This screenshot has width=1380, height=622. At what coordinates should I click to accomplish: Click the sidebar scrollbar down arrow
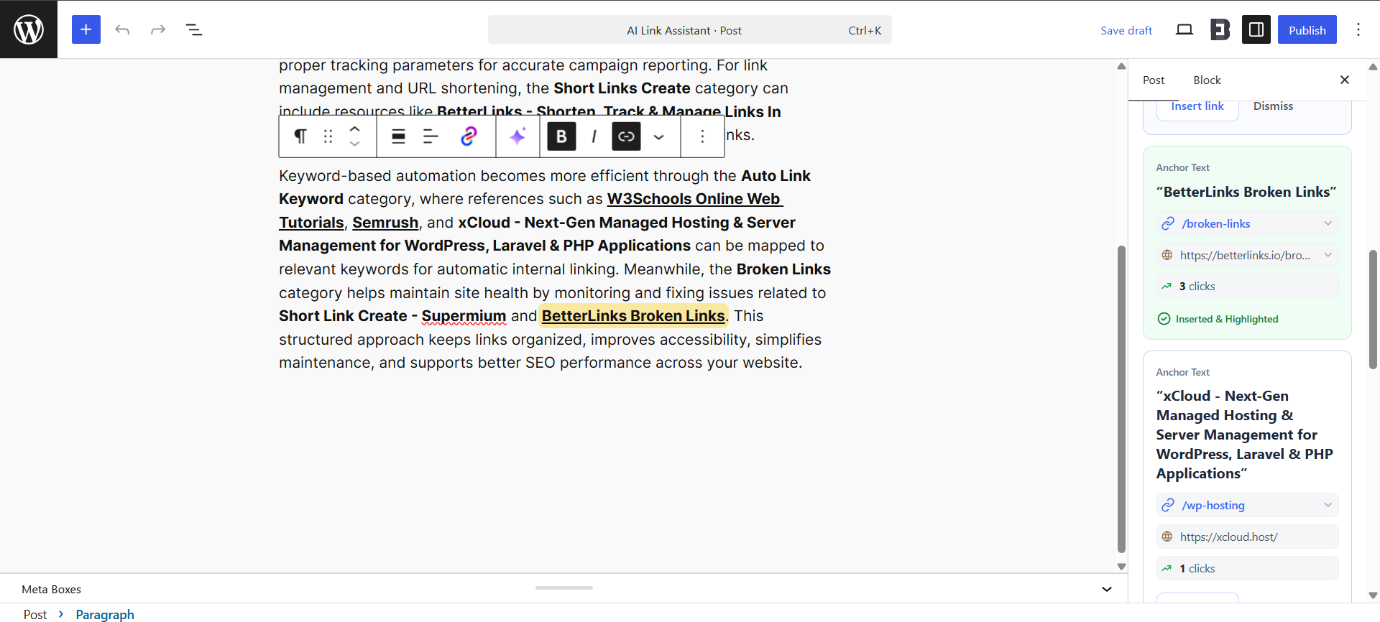click(x=1373, y=595)
